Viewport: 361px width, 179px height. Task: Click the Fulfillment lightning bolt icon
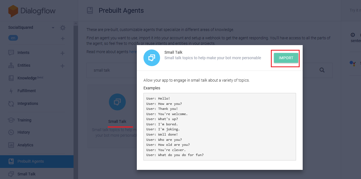click(x=11, y=91)
